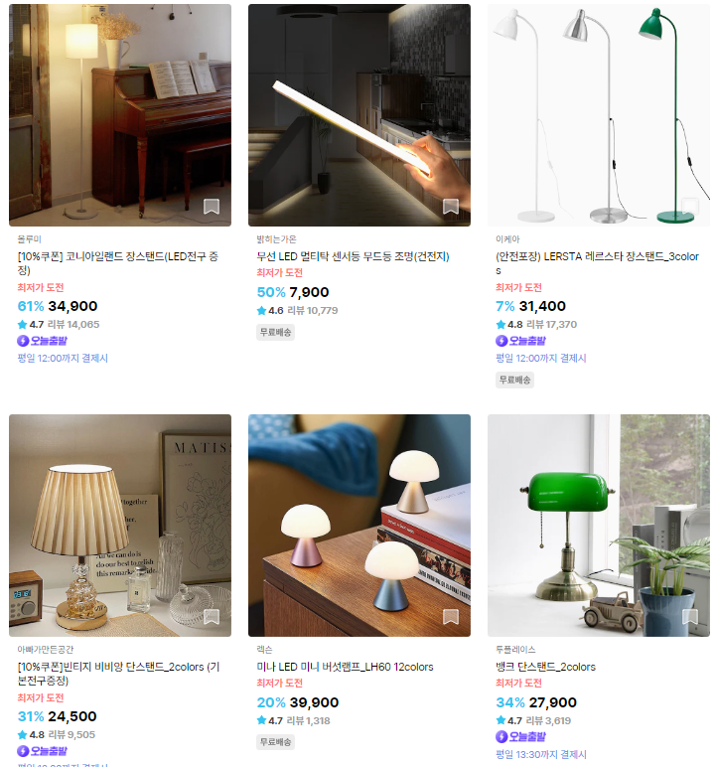This screenshot has height=767, width=716.
Task: Open the piano room floor lamp image
Action: pyautogui.click(x=120, y=115)
